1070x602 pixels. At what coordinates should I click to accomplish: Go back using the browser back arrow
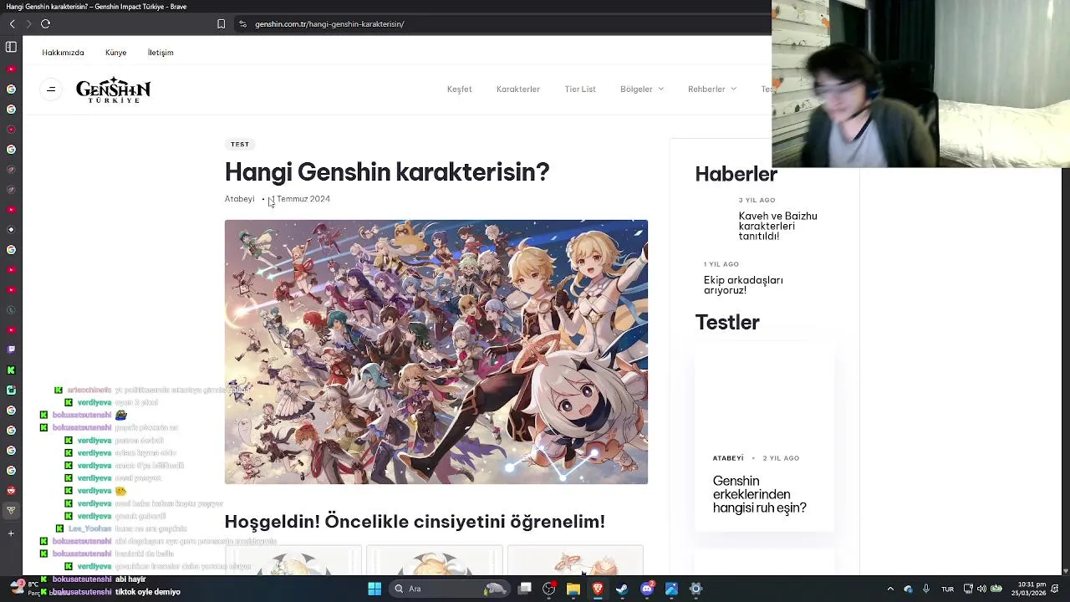pos(12,24)
